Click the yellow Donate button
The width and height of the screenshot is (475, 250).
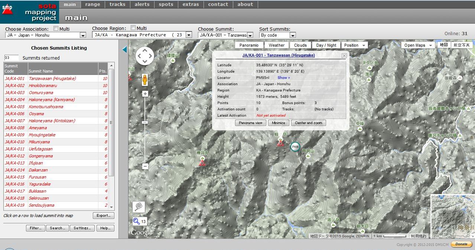(462, 244)
